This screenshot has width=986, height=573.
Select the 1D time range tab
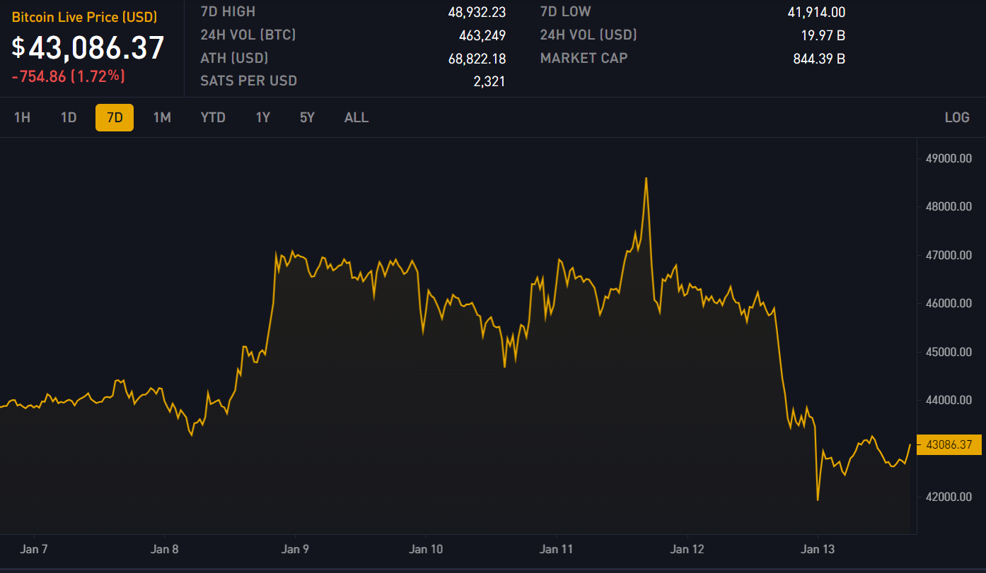point(69,117)
